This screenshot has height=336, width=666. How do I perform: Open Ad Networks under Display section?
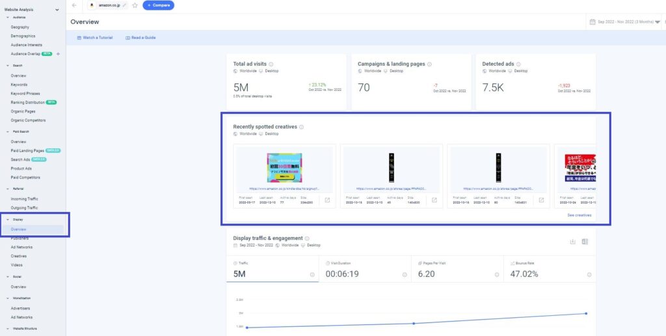[21, 248]
